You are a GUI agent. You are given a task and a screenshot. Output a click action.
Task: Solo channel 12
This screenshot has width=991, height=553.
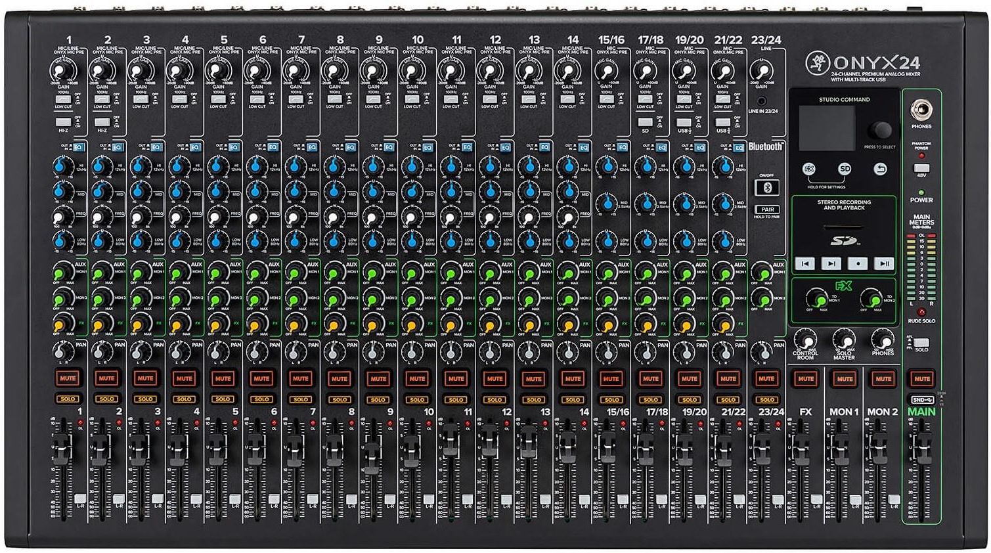(x=495, y=399)
